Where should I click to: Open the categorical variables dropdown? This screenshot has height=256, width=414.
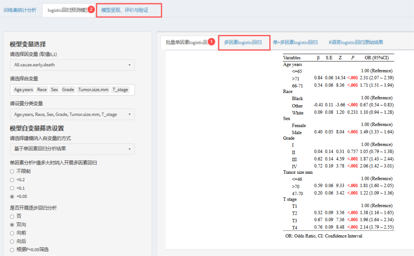[x=72, y=114]
